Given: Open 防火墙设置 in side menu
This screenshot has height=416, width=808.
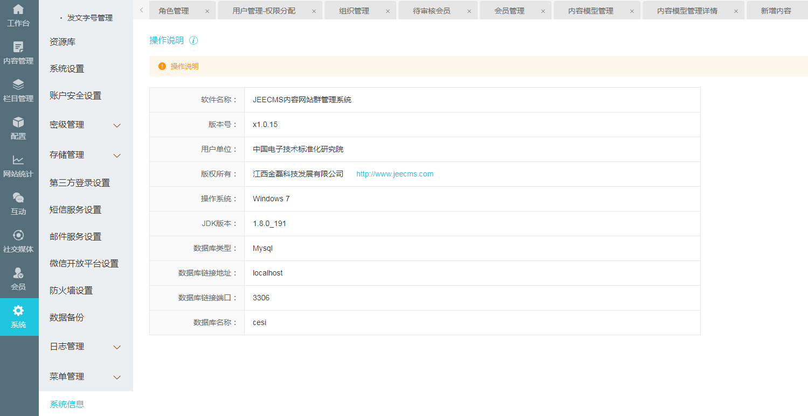Looking at the screenshot, I should tap(71, 291).
